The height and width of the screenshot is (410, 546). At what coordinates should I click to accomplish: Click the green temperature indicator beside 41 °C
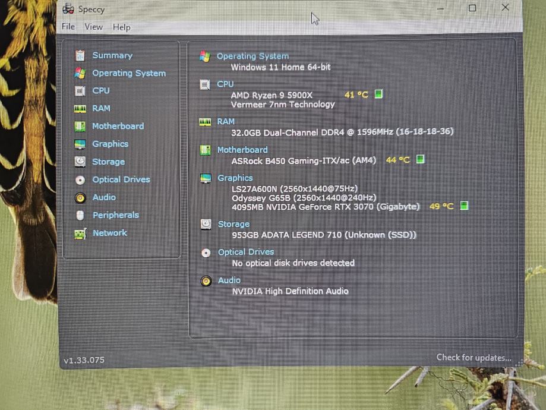(x=378, y=94)
